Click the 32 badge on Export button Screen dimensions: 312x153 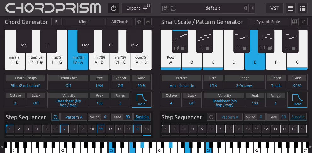[x=149, y=6]
